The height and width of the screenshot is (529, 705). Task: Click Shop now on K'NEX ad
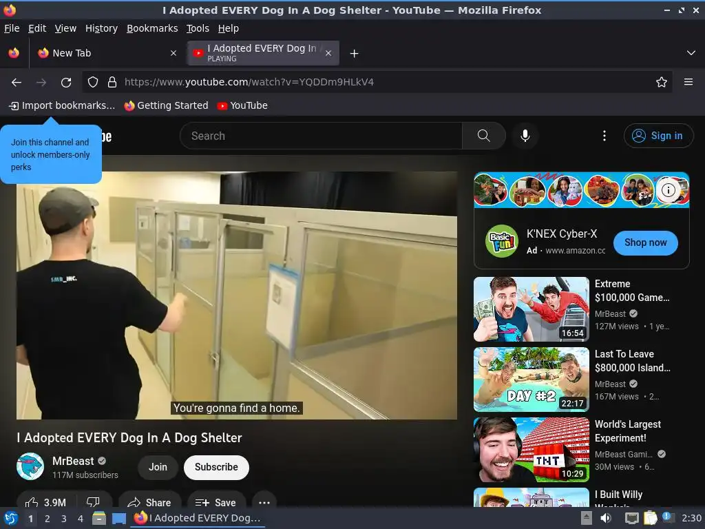click(646, 243)
